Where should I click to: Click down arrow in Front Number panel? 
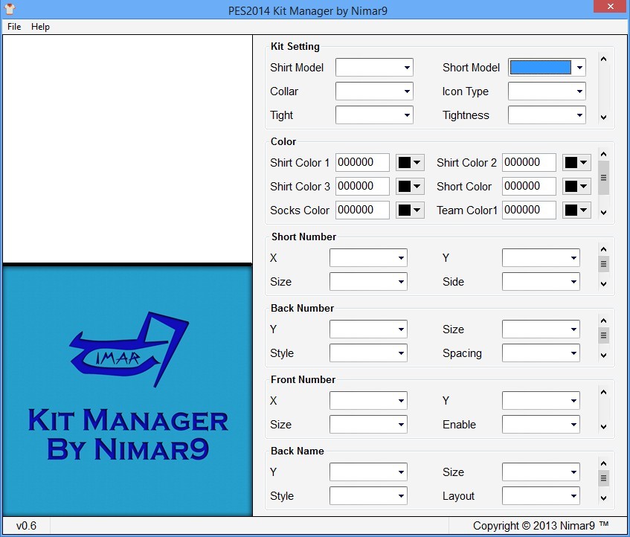(x=603, y=426)
